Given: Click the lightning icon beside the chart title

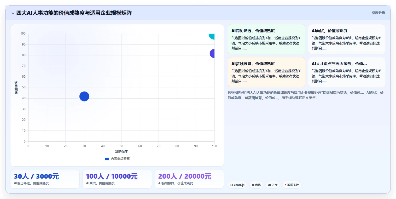Looking at the screenshot, I should 12,13.
